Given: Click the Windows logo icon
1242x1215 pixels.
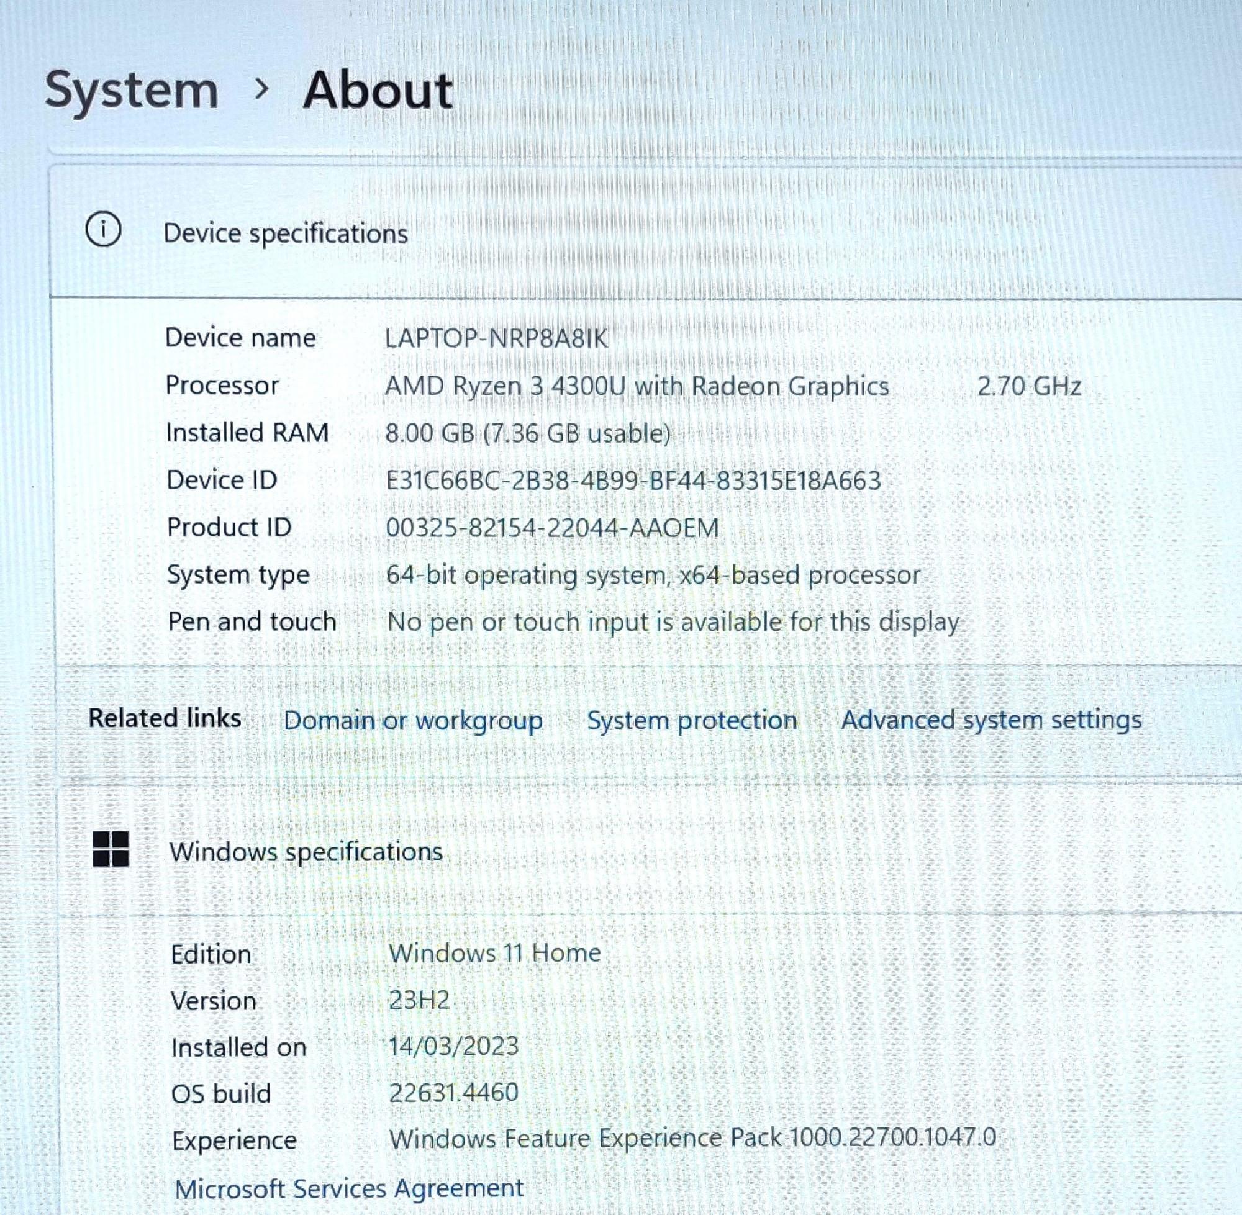Looking at the screenshot, I should tap(111, 849).
